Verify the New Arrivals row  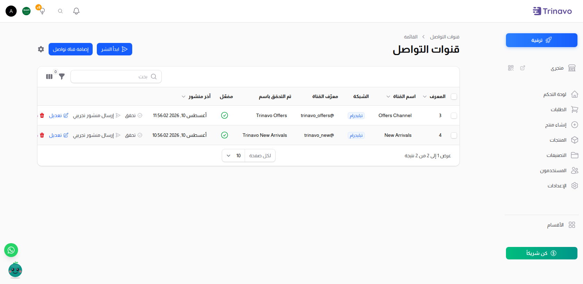pyautogui.click(x=134, y=135)
